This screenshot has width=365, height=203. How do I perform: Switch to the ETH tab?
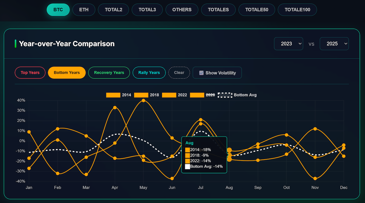coord(84,10)
